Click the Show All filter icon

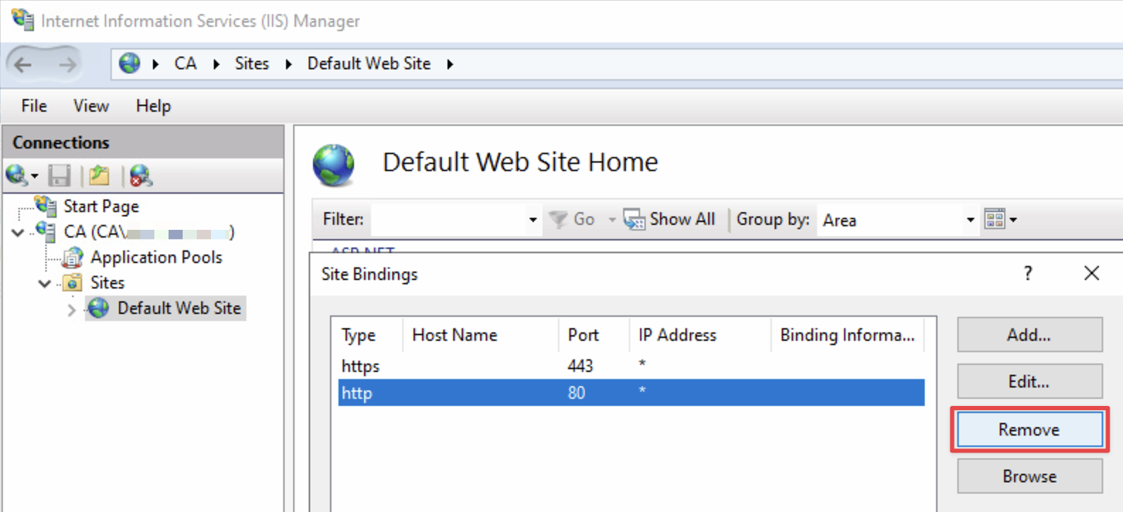tap(634, 220)
